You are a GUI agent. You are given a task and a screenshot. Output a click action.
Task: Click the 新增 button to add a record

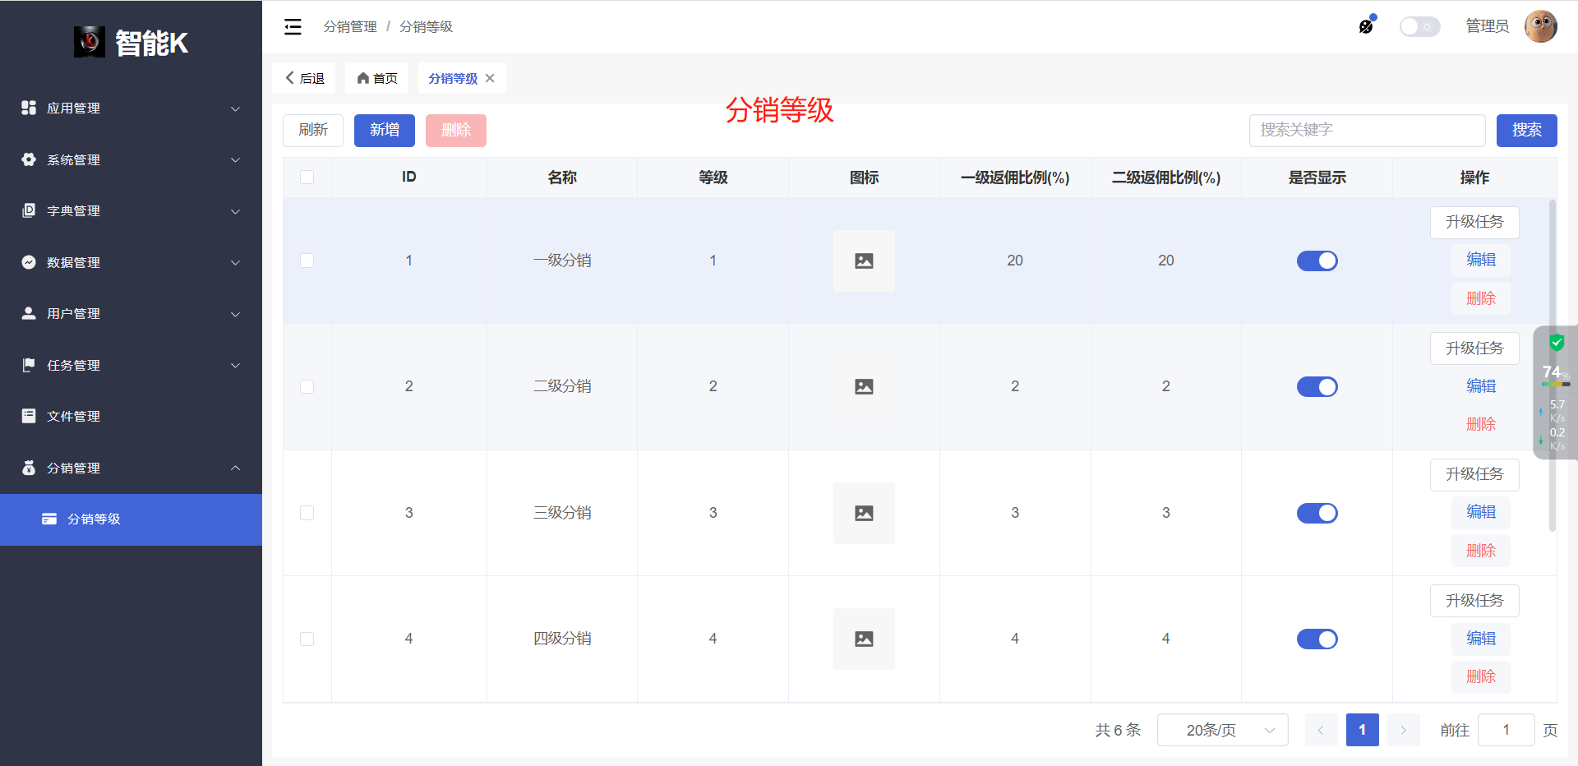pyautogui.click(x=384, y=130)
